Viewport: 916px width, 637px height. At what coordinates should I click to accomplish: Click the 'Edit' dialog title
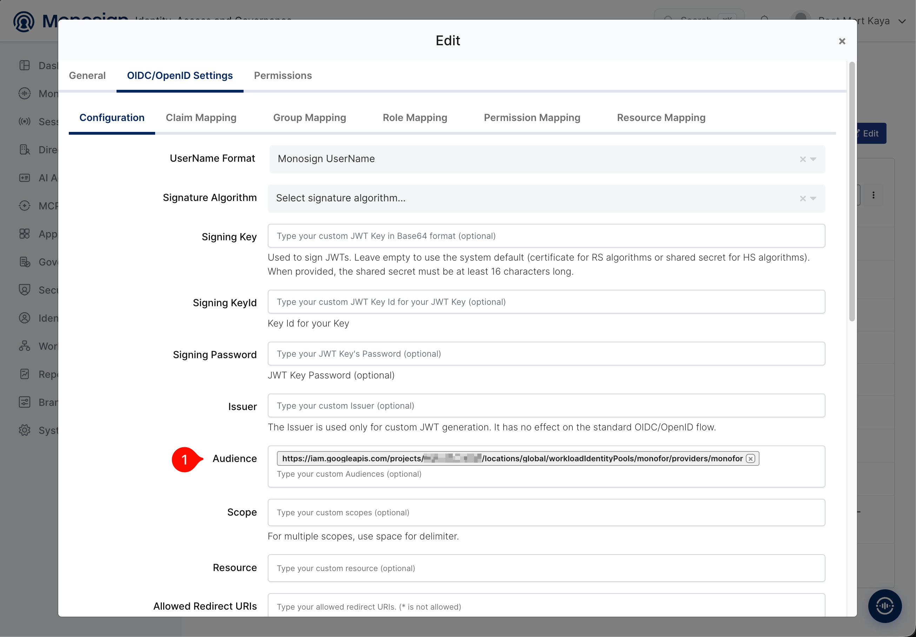447,41
